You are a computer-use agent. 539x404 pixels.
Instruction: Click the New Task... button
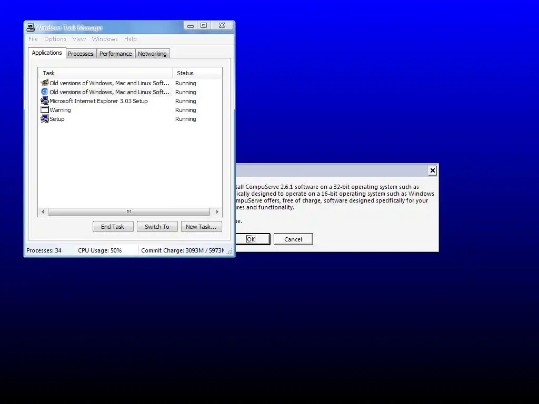coord(201,227)
